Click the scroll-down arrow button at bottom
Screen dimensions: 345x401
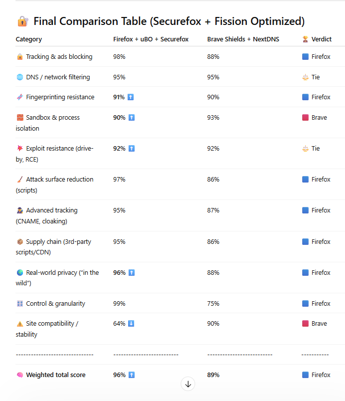(x=188, y=384)
